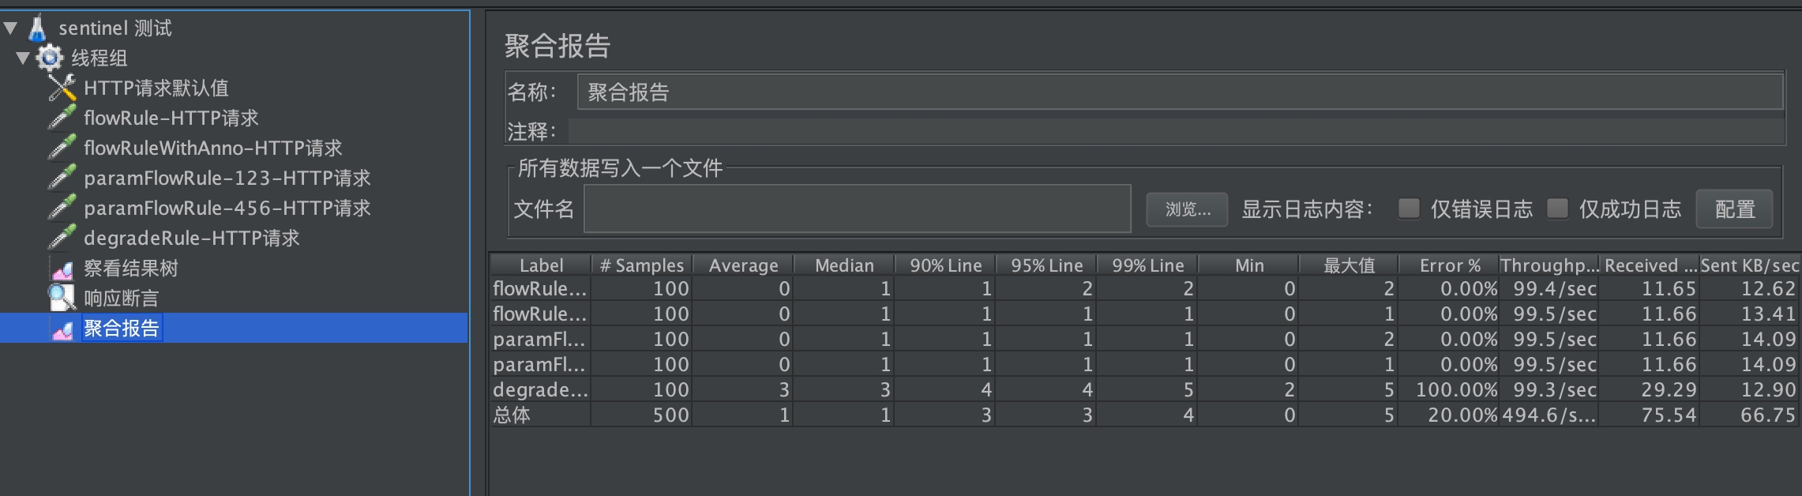Click the 浏览... browse button
The height and width of the screenshot is (496, 1802).
[1187, 209]
